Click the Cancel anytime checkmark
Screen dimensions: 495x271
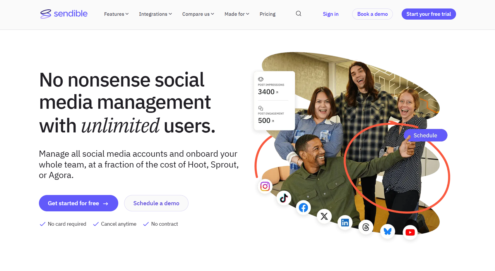tap(96, 224)
